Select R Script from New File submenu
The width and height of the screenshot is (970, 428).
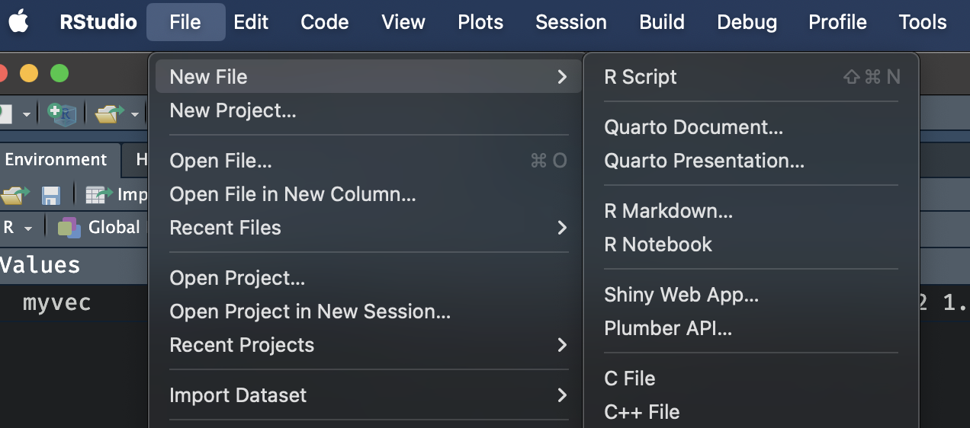(641, 77)
